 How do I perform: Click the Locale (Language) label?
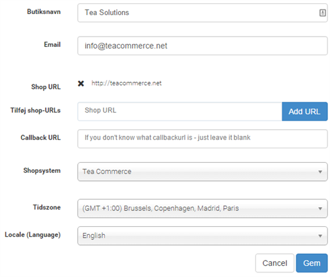(x=32, y=235)
